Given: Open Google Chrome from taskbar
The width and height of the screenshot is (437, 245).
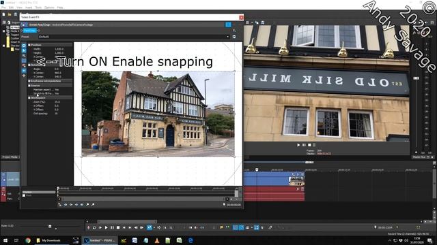Looking at the screenshot, I should [28, 240].
